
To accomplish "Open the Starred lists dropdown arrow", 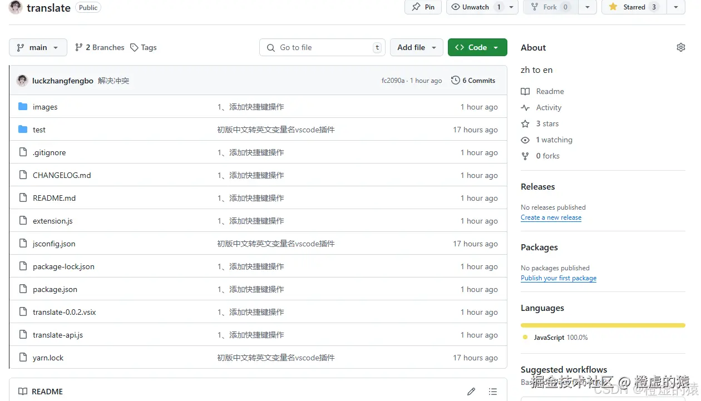I will pos(675,7).
